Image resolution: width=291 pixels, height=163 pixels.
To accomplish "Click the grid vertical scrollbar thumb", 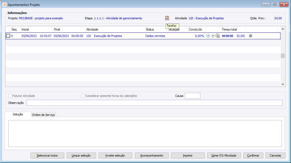I will [x=283, y=56].
